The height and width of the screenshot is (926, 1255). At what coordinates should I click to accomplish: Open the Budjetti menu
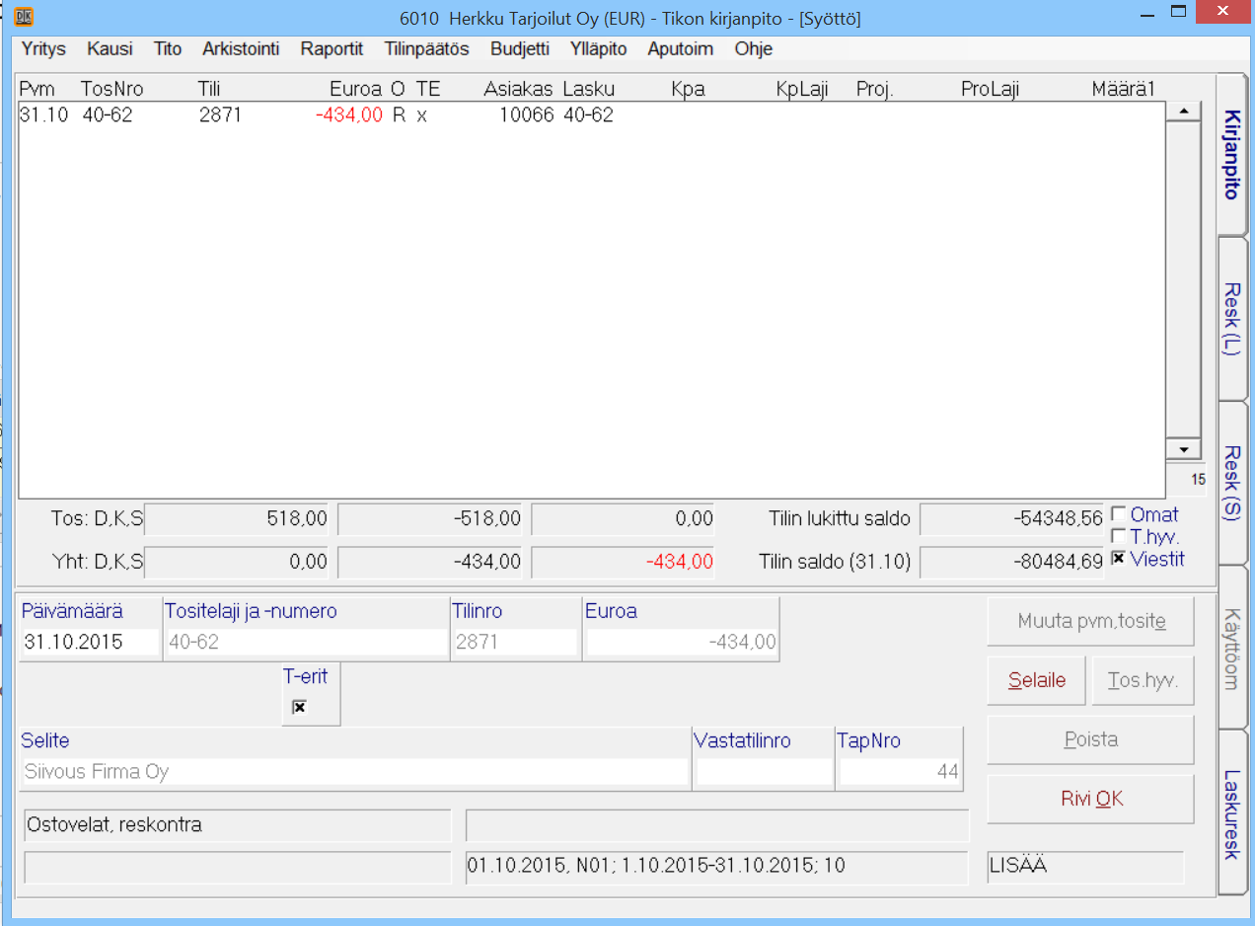click(x=520, y=48)
